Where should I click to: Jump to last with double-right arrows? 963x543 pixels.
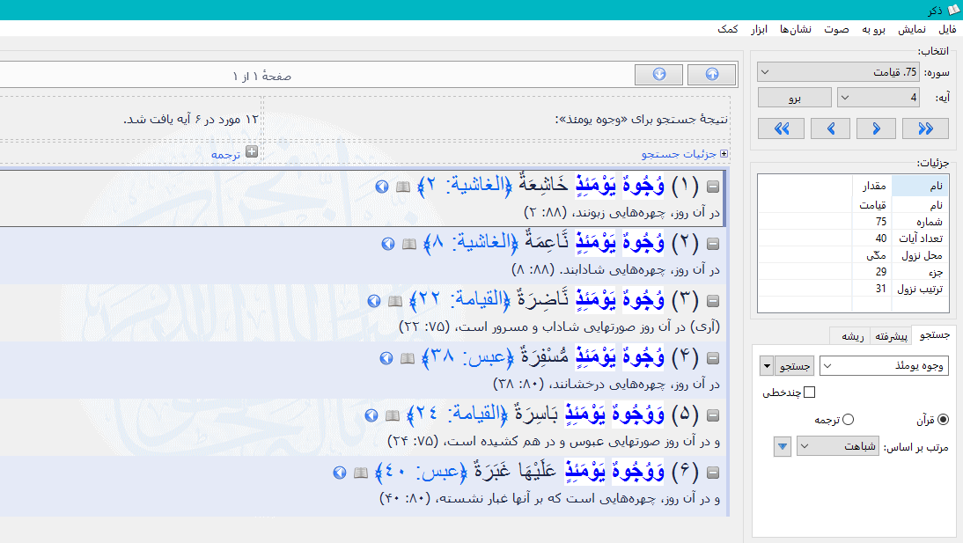(x=925, y=128)
